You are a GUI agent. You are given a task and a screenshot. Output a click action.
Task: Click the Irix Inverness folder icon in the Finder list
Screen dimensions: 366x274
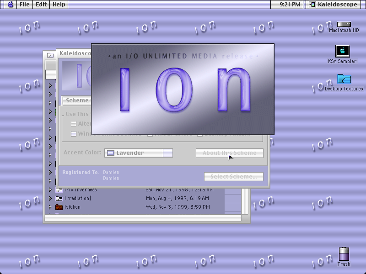[59, 190]
